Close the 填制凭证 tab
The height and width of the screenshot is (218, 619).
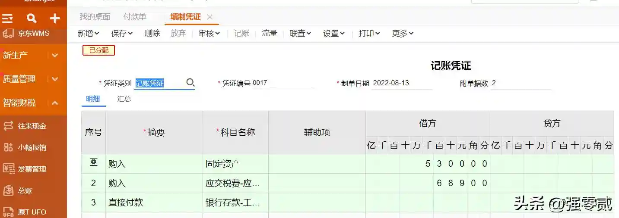pyautogui.click(x=210, y=17)
